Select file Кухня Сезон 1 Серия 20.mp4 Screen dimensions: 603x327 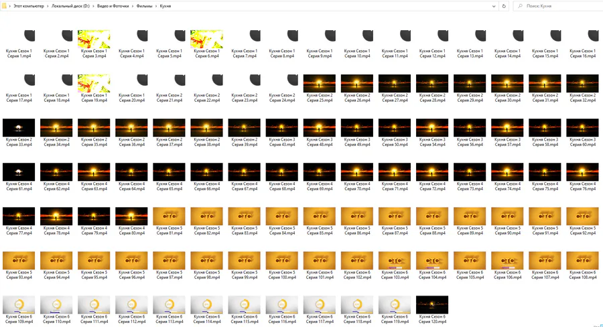coord(131,88)
